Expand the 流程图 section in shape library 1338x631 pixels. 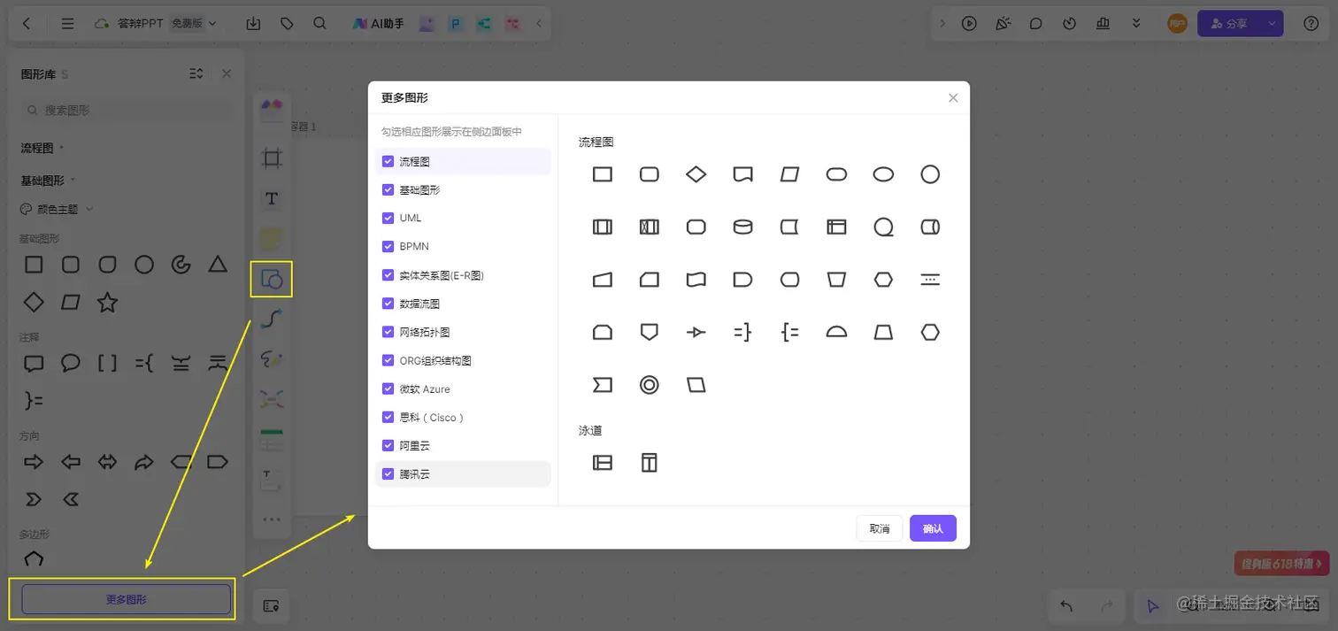(42, 148)
